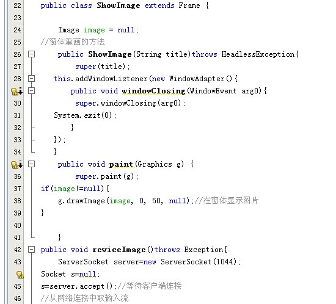
Task: Click the reviceImage method name
Action: pyautogui.click(x=119, y=250)
